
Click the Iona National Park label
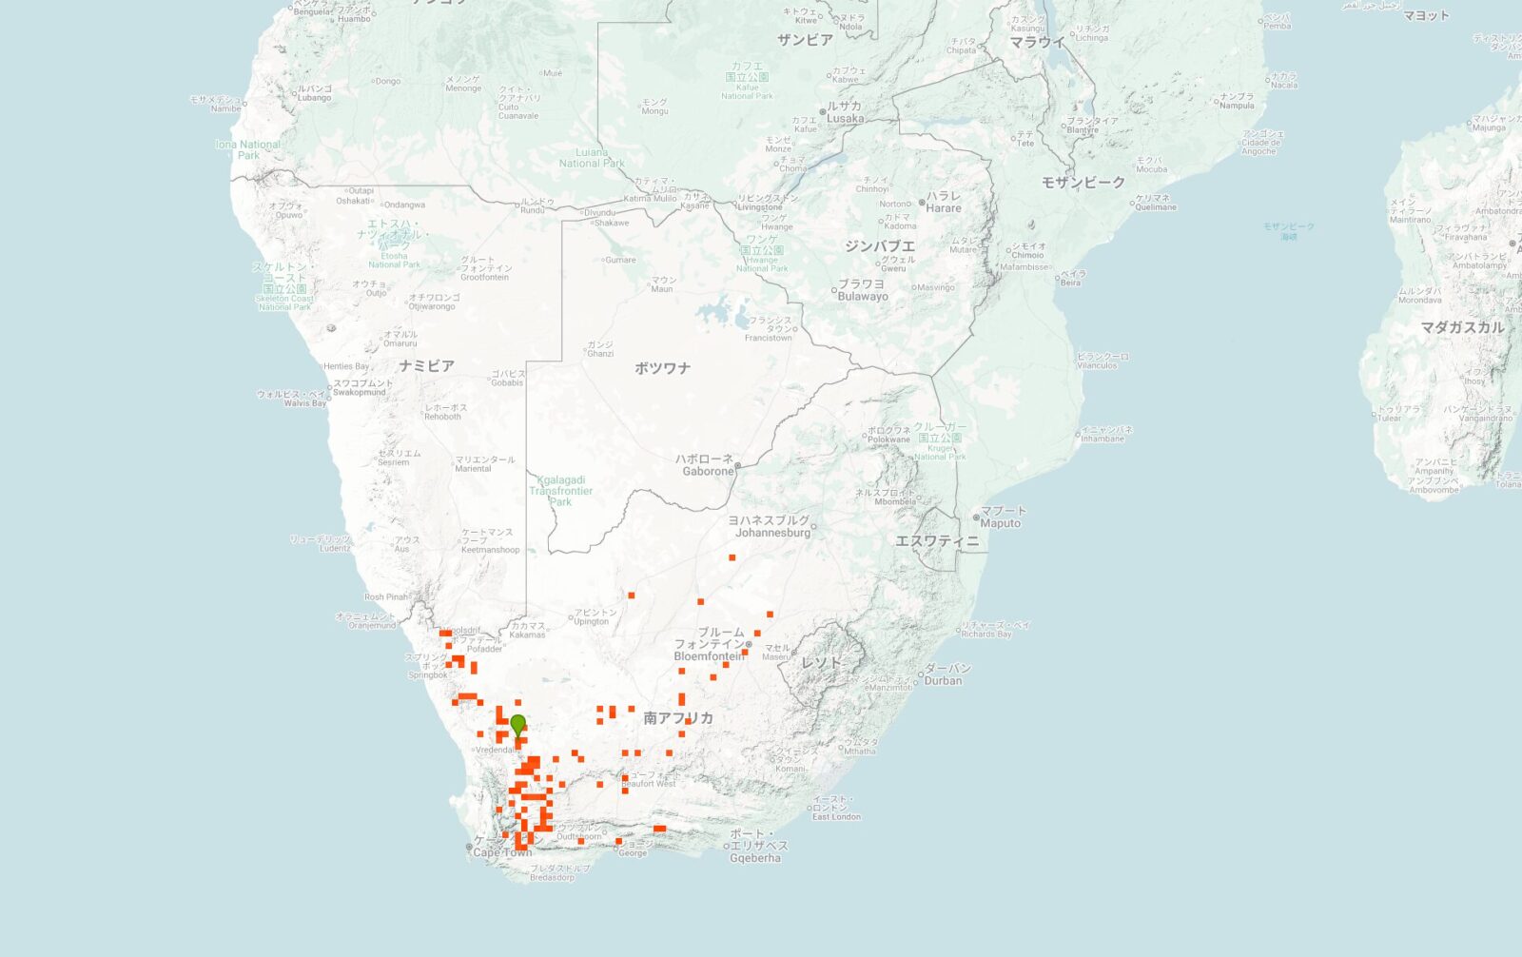point(247,149)
